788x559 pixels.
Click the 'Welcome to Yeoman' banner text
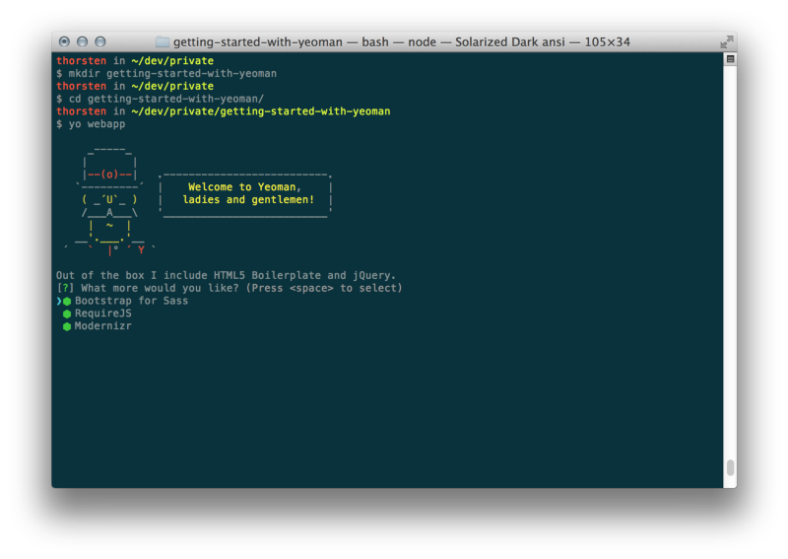pyautogui.click(x=245, y=187)
